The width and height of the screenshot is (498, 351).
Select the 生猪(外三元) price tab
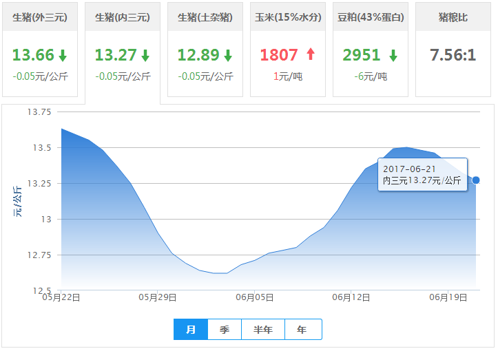tap(40, 17)
